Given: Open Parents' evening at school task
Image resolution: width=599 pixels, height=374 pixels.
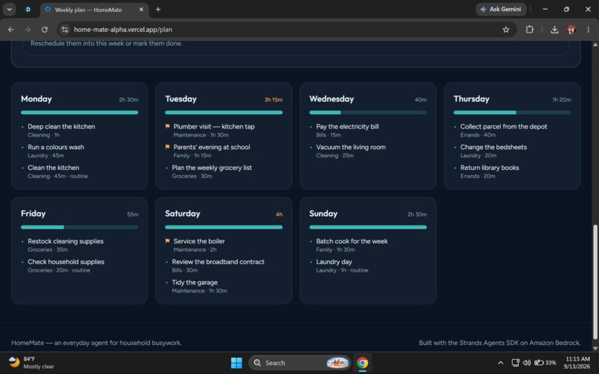Looking at the screenshot, I should pyautogui.click(x=211, y=147).
